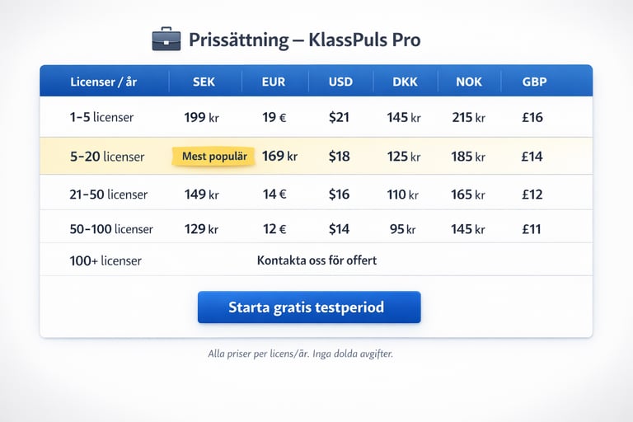Viewport: 633px width, 422px height.
Task: Select the 21–50 licenser row label
Action: coord(109,195)
